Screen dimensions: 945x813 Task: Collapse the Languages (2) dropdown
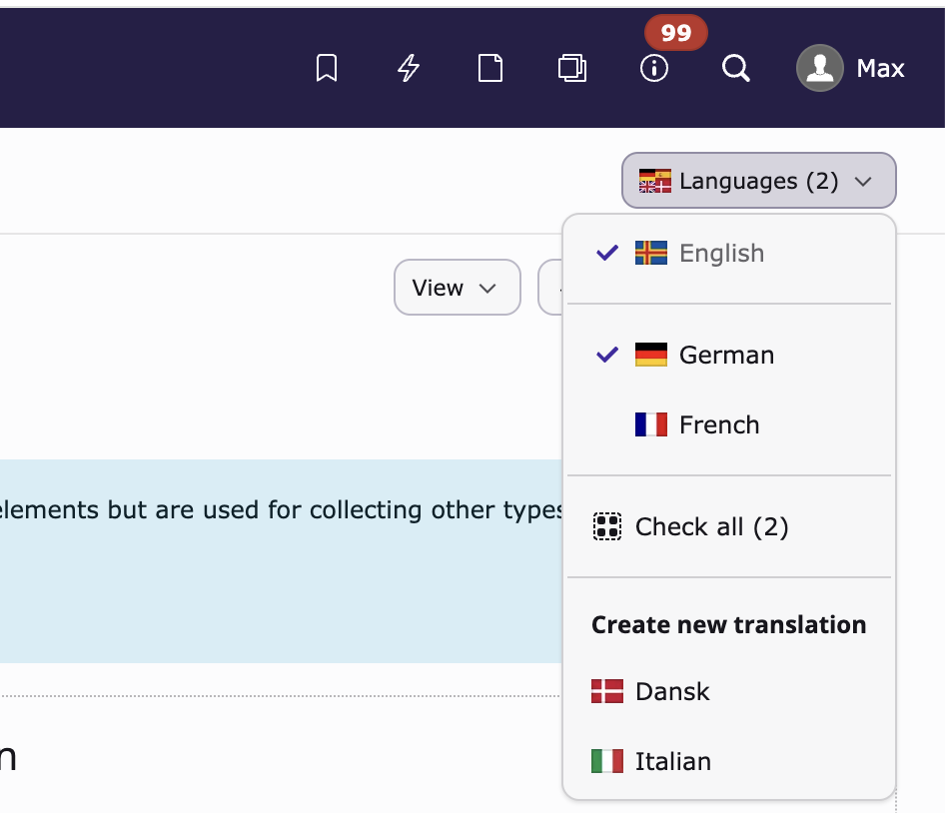[758, 181]
